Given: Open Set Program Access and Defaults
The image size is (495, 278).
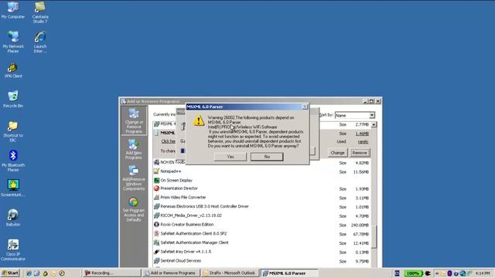Looking at the screenshot, I should (134, 209).
